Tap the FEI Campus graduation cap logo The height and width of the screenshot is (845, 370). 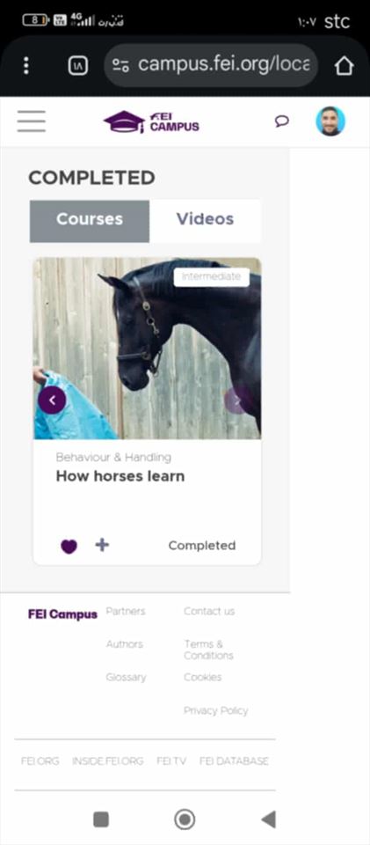pos(151,121)
